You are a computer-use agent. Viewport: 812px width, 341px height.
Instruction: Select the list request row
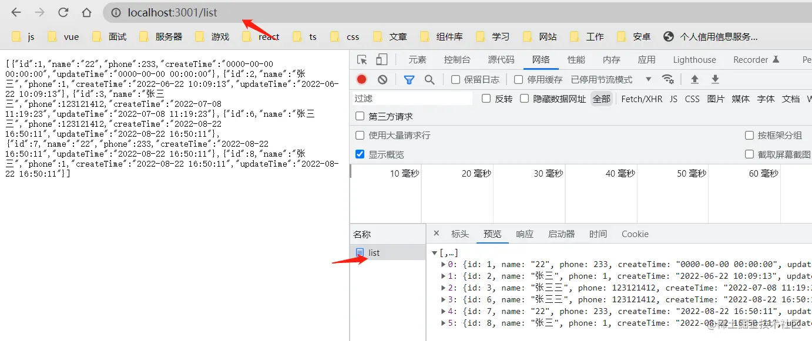click(388, 252)
